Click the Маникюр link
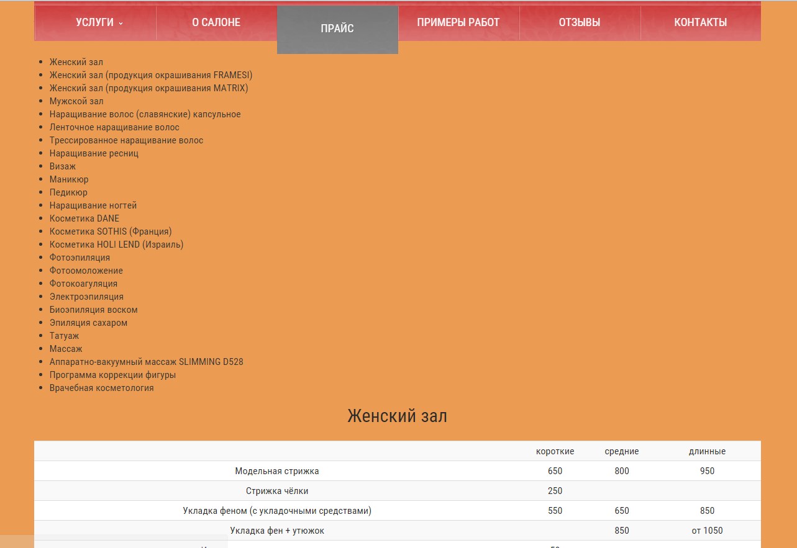The height and width of the screenshot is (548, 797). click(x=69, y=179)
